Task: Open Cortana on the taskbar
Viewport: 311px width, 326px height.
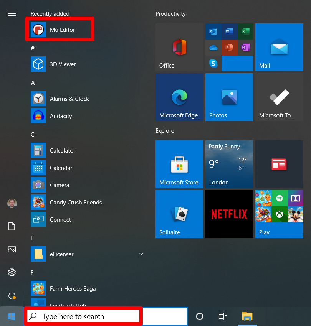Action: coord(200,316)
